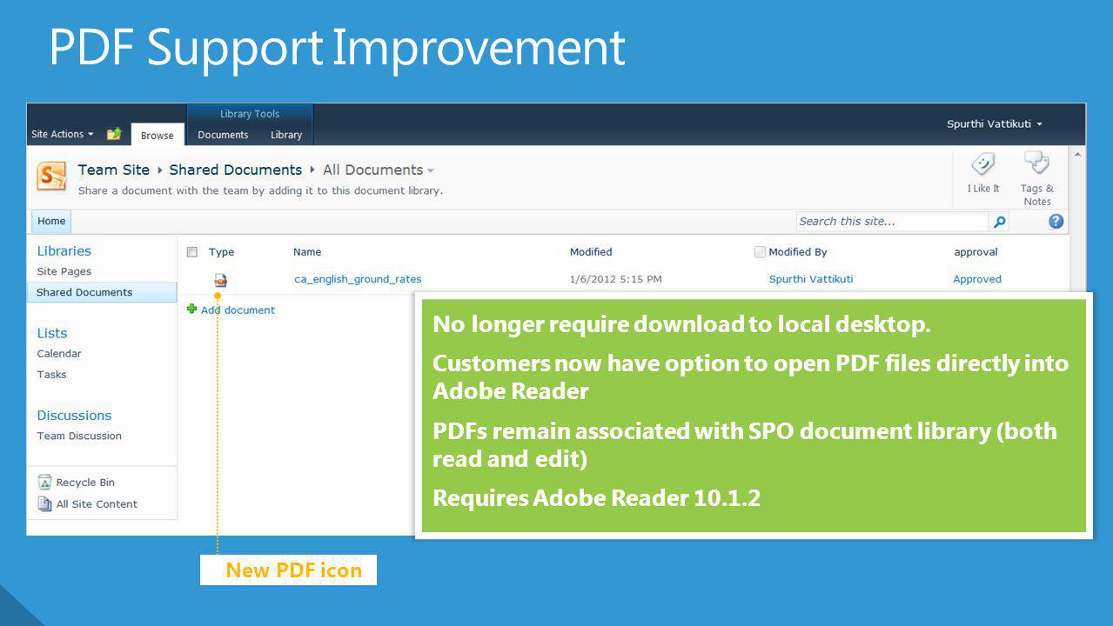Open the ca_english_ground_rates document link
Screen dimensions: 1113x626
pyautogui.click(x=358, y=279)
